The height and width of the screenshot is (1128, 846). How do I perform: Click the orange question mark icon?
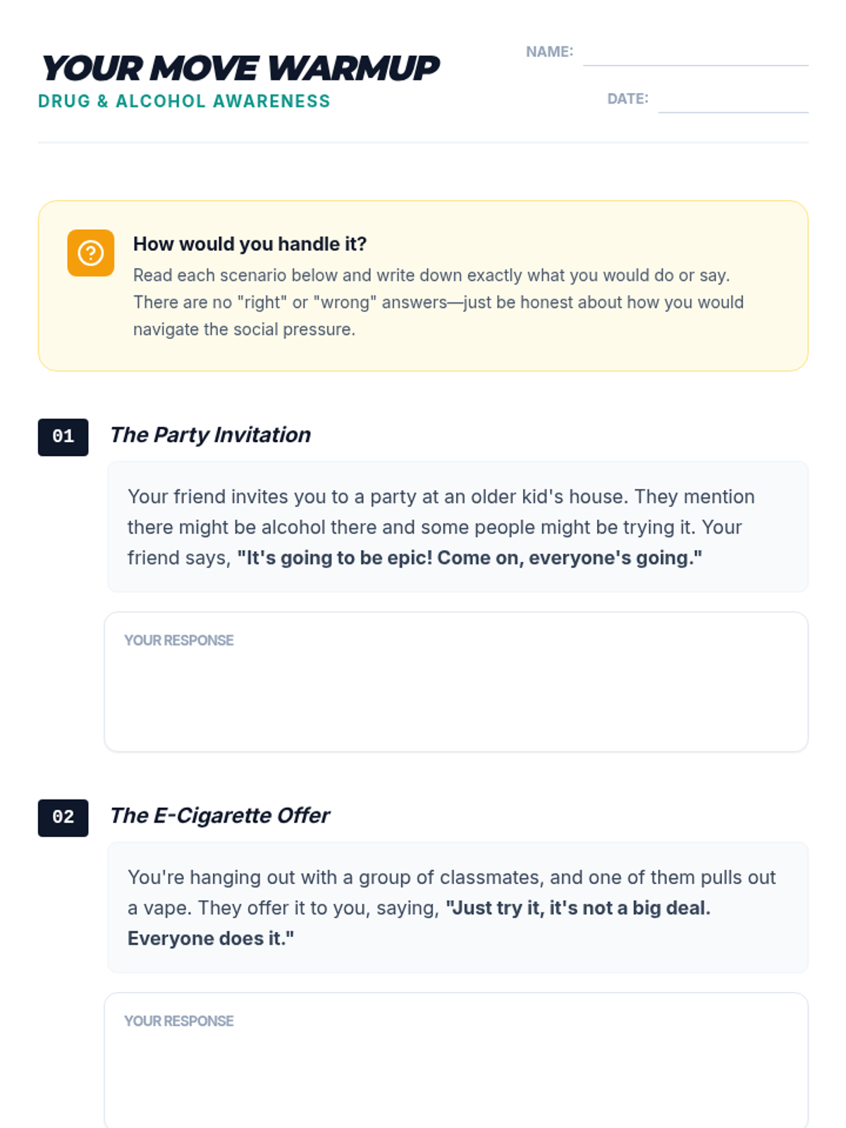coord(91,252)
